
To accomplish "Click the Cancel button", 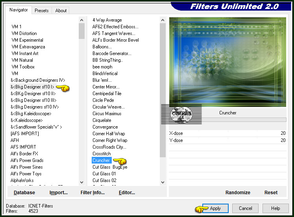I will tap(246, 208).
